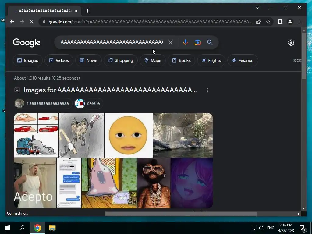Open File Explorer from taskbar
312x234 pixels.
click(52, 228)
